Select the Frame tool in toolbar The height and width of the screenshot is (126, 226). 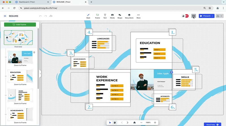point(97,16)
